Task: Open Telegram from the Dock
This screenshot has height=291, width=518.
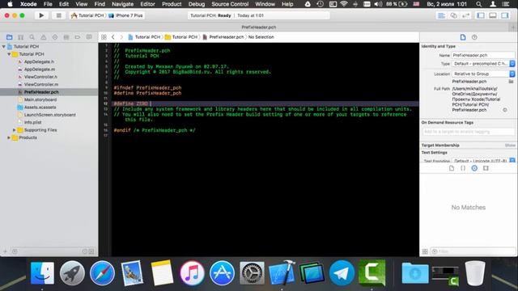Action: (x=342, y=273)
